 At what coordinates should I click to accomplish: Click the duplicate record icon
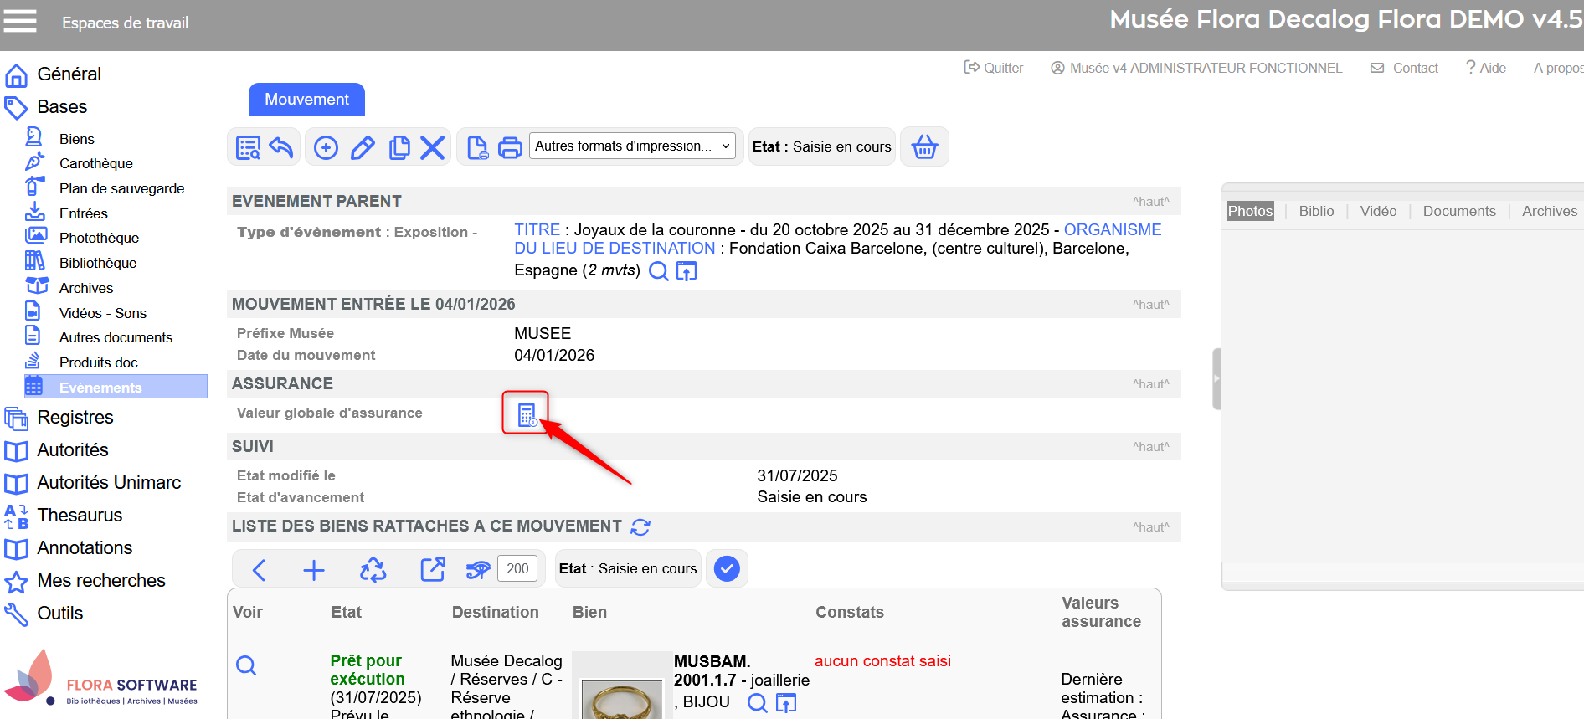pos(399,148)
